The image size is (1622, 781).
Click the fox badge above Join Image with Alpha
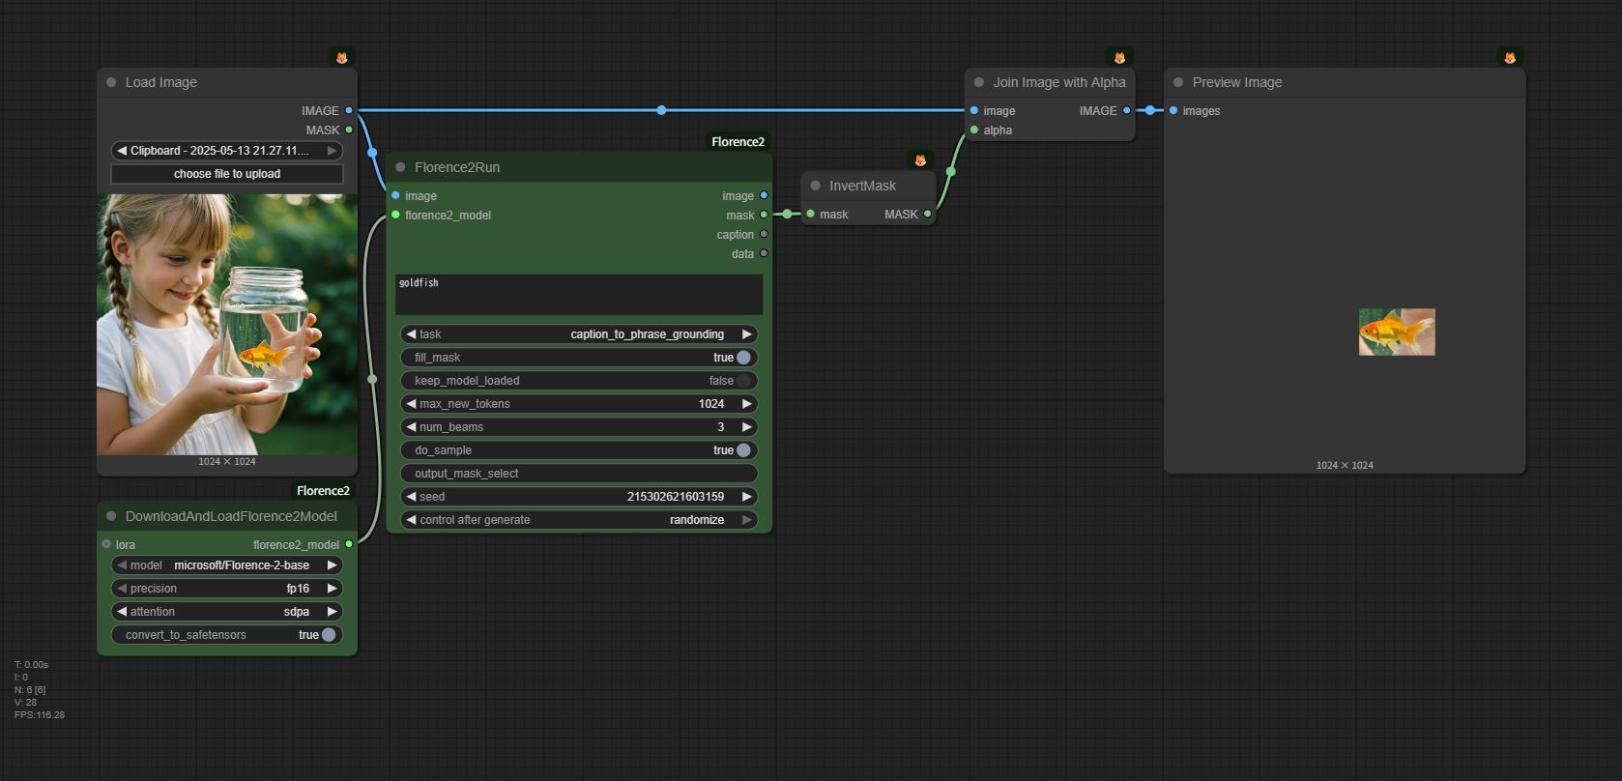1119,58
